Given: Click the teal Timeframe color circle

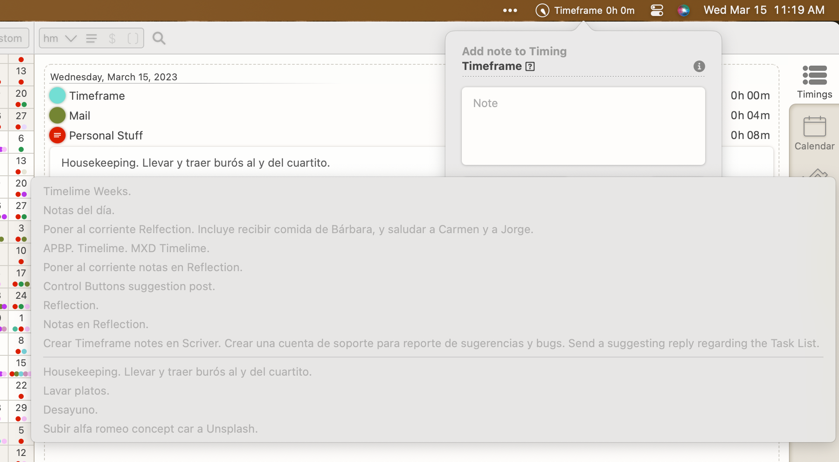Looking at the screenshot, I should click(57, 96).
